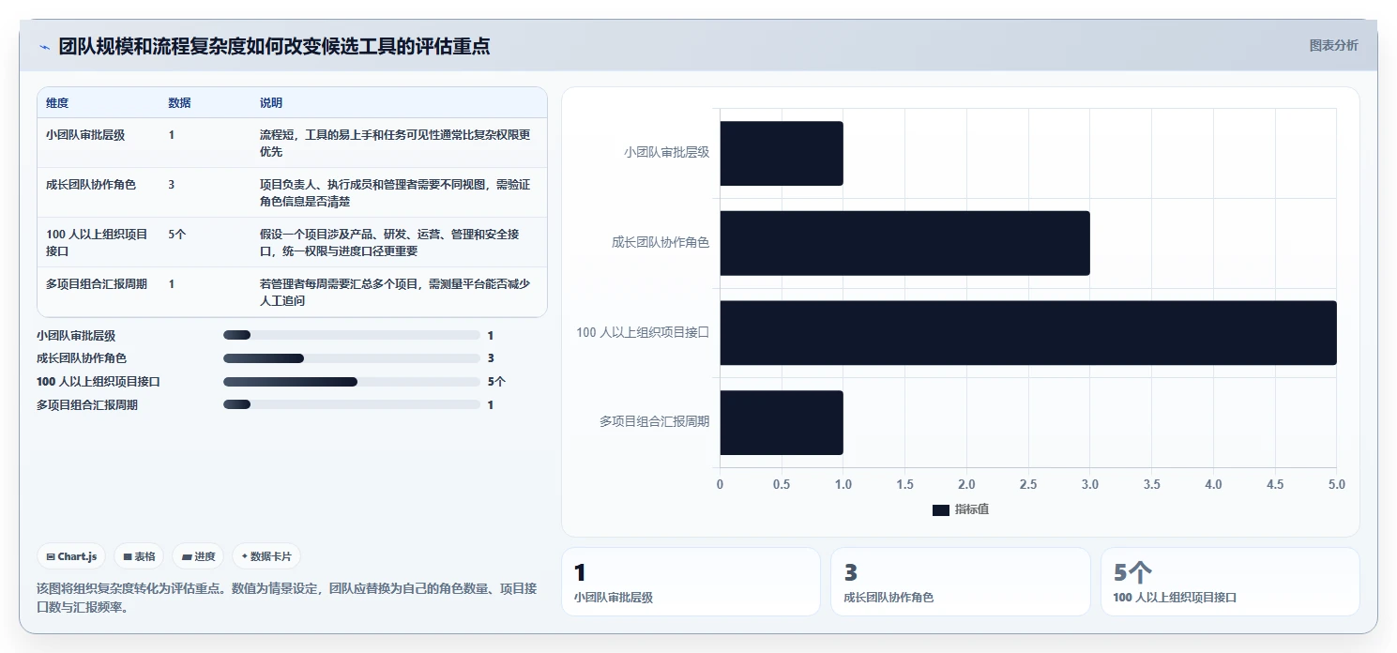Click the data card showing 5个

click(x=1230, y=582)
